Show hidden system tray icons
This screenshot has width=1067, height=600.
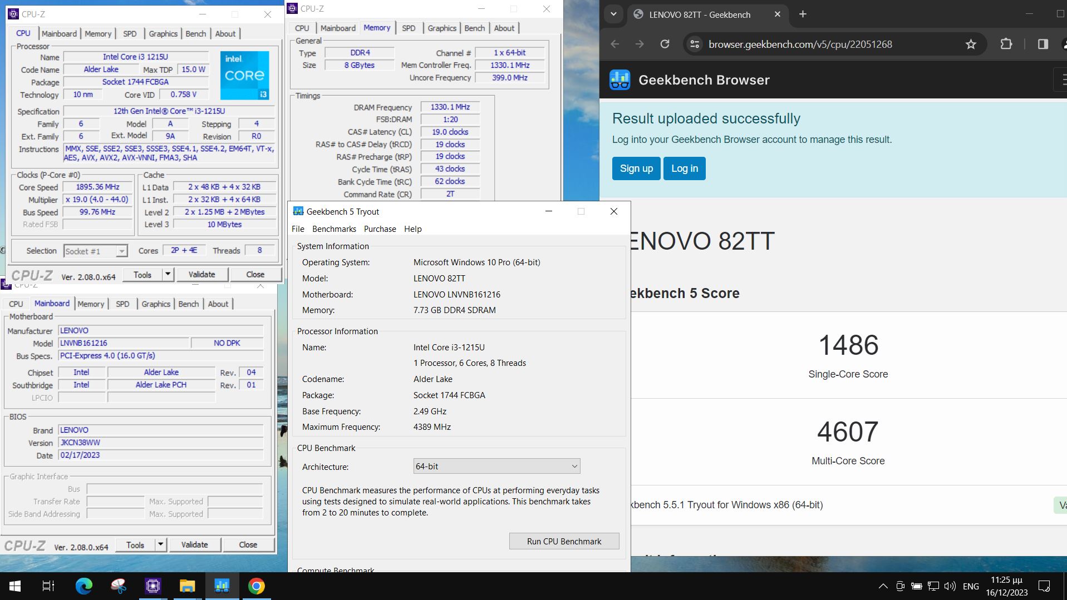coord(883,586)
